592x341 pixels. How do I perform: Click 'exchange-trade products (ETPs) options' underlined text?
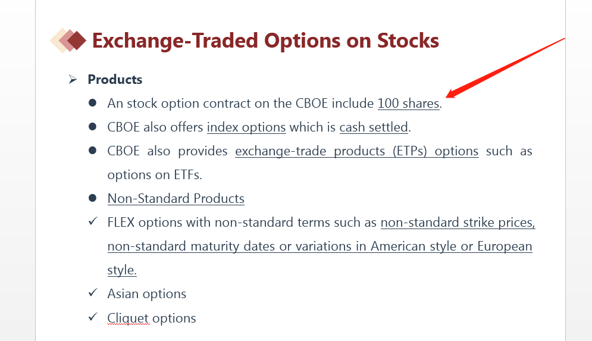356,151
